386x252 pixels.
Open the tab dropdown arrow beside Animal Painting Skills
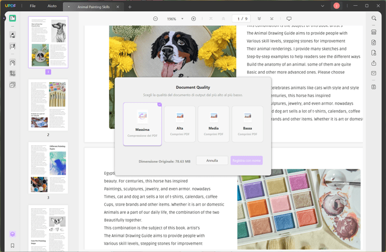[x=69, y=7]
